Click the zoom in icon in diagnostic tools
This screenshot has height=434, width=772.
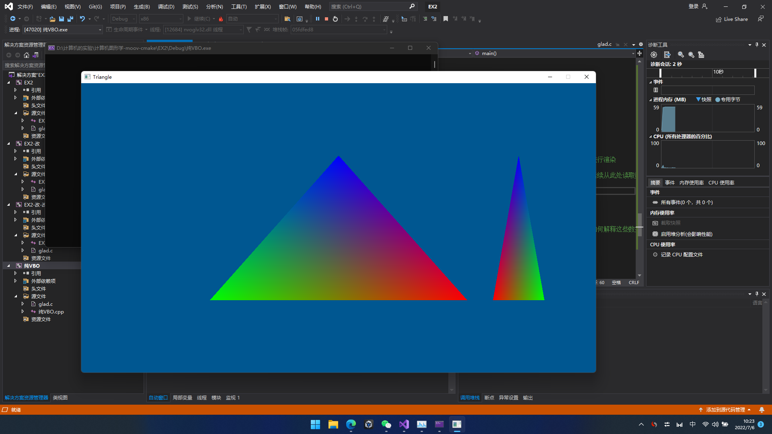tap(681, 55)
